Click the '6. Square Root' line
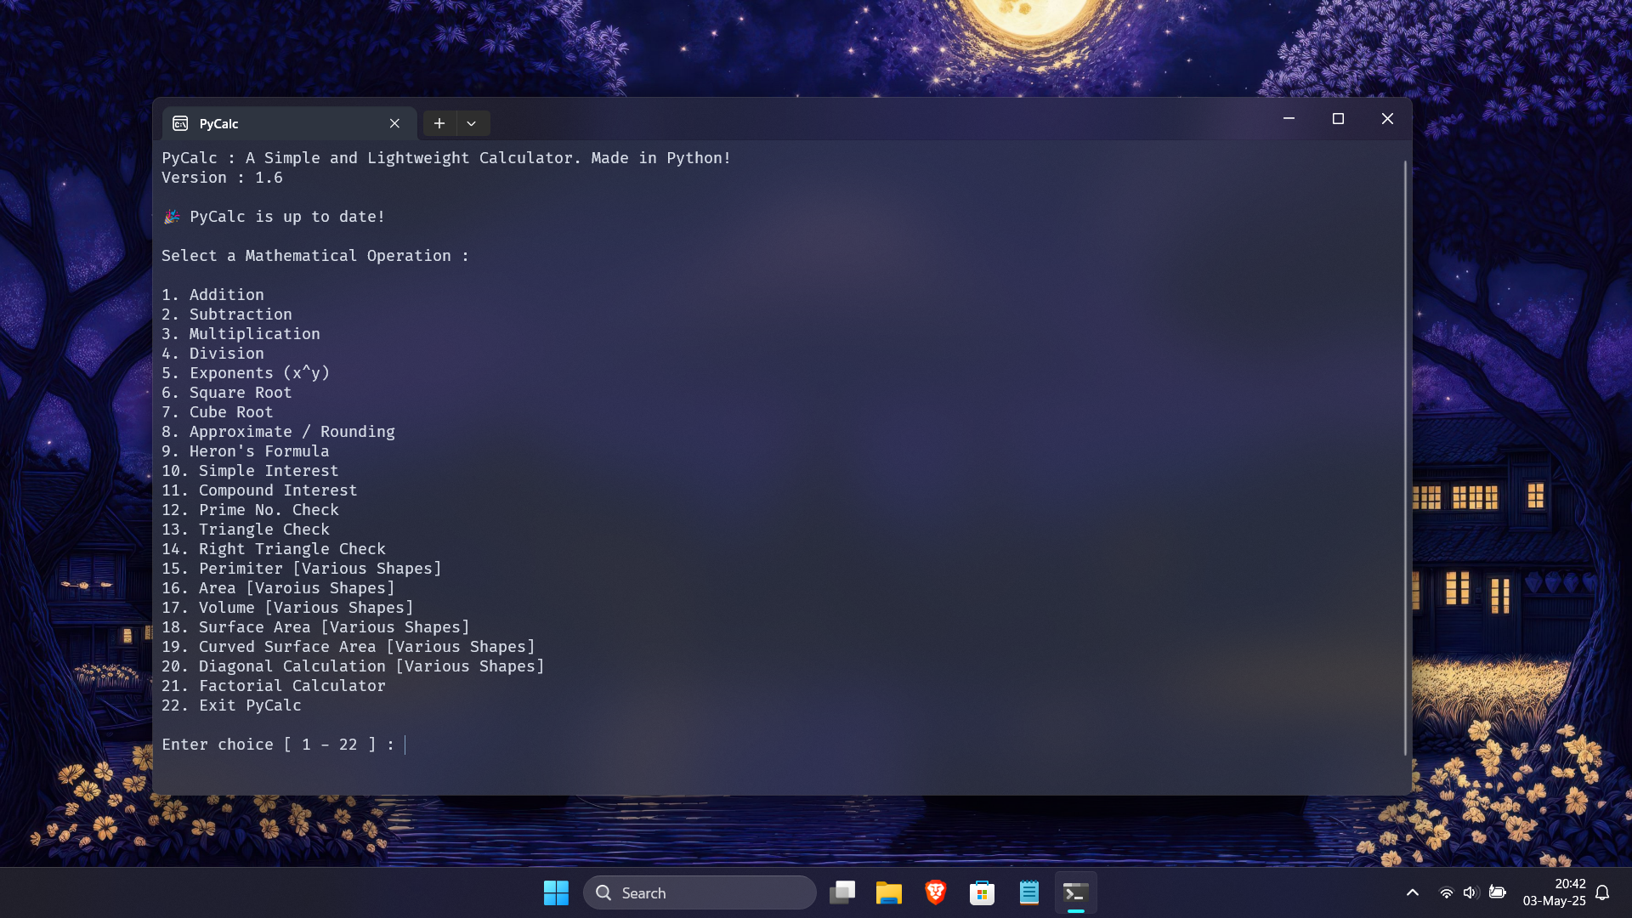1632x918 pixels. coord(227,393)
